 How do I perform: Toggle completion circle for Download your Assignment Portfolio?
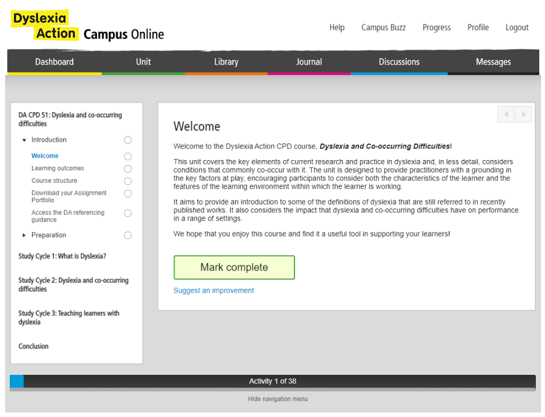coord(128,194)
